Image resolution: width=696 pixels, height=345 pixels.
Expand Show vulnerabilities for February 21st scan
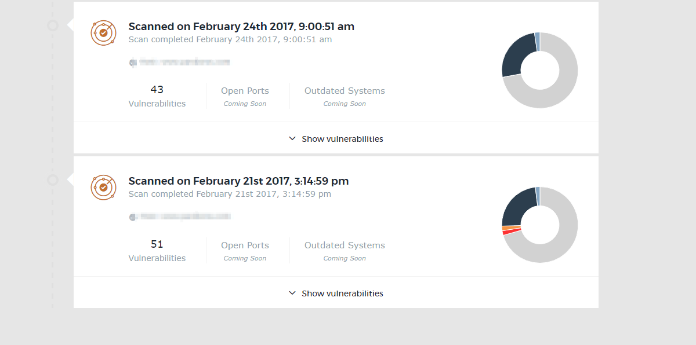pos(336,293)
